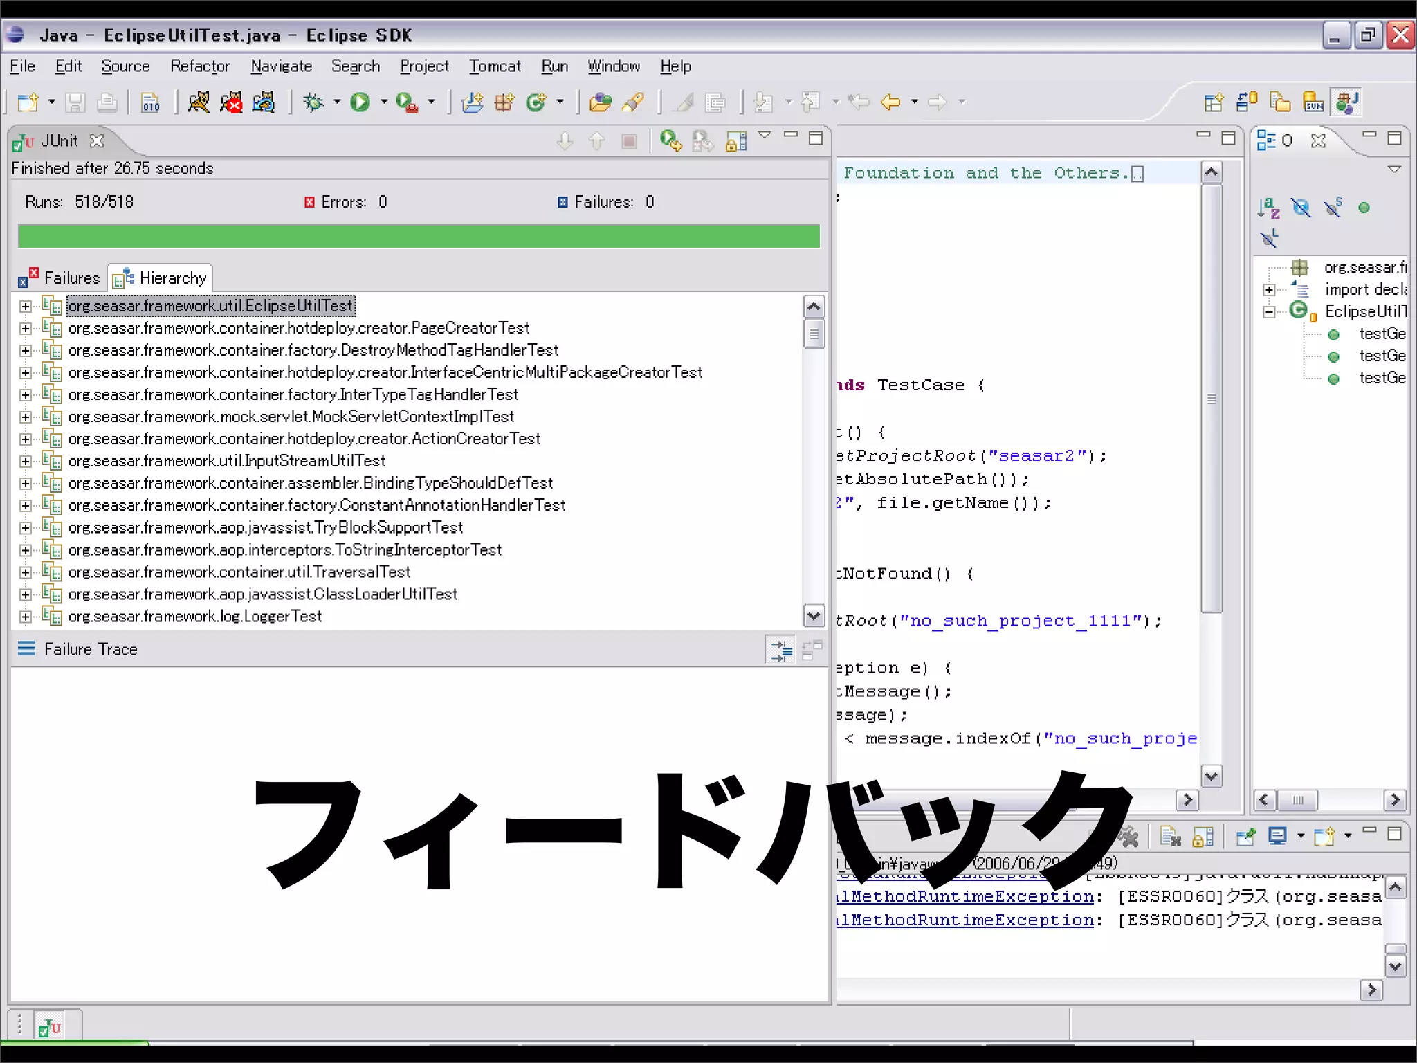The width and height of the screenshot is (1417, 1063).
Task: Open the JUnit view menu triangle
Action: tap(765, 135)
